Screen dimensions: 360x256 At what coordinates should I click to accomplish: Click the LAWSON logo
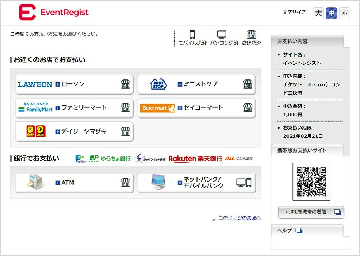tap(35, 84)
